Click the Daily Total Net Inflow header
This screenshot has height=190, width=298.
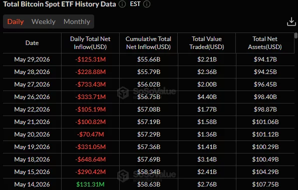coord(90,43)
